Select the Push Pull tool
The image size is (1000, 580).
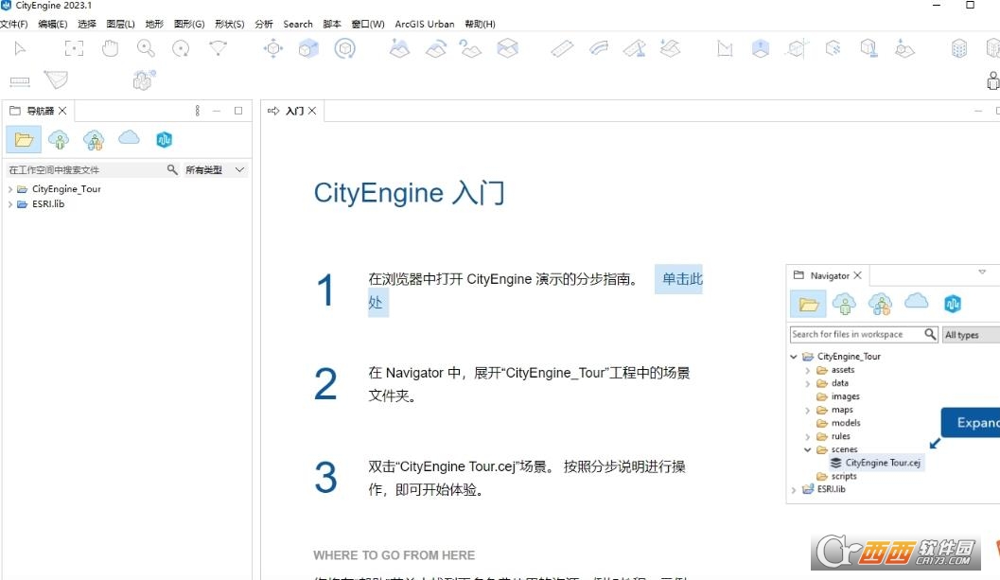tap(761, 48)
